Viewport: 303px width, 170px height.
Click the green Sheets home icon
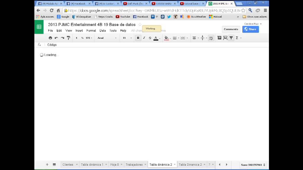click(x=39, y=27)
